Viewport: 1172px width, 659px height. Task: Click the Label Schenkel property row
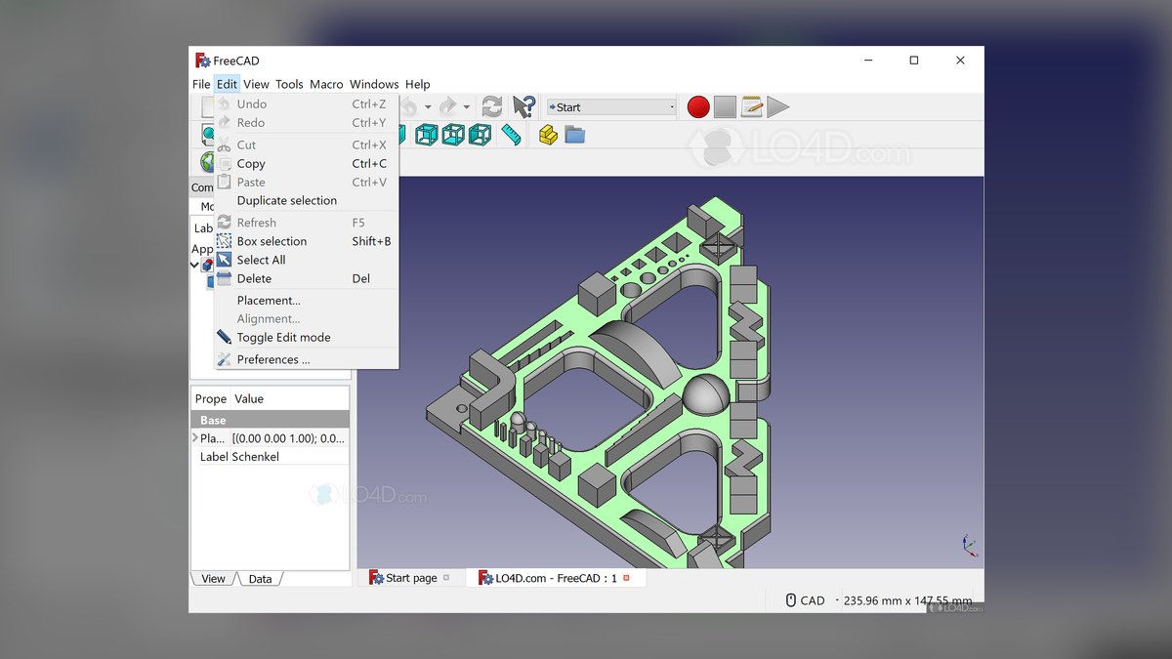pos(270,457)
